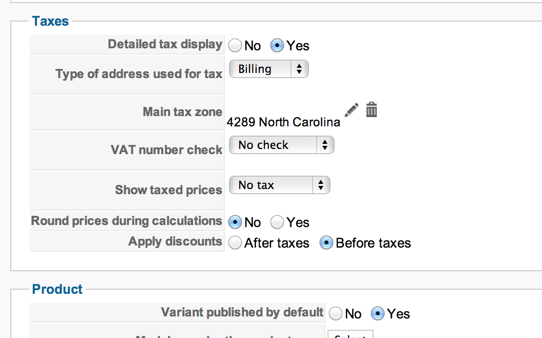Click the trash icon to delete Main tax zone
The width and height of the screenshot is (542, 338).
point(372,109)
